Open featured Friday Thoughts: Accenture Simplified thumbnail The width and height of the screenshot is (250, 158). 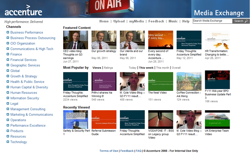pyautogui.click(x=189, y=40)
